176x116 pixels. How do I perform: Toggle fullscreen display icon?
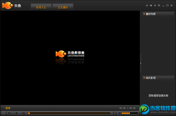pos(115,113)
